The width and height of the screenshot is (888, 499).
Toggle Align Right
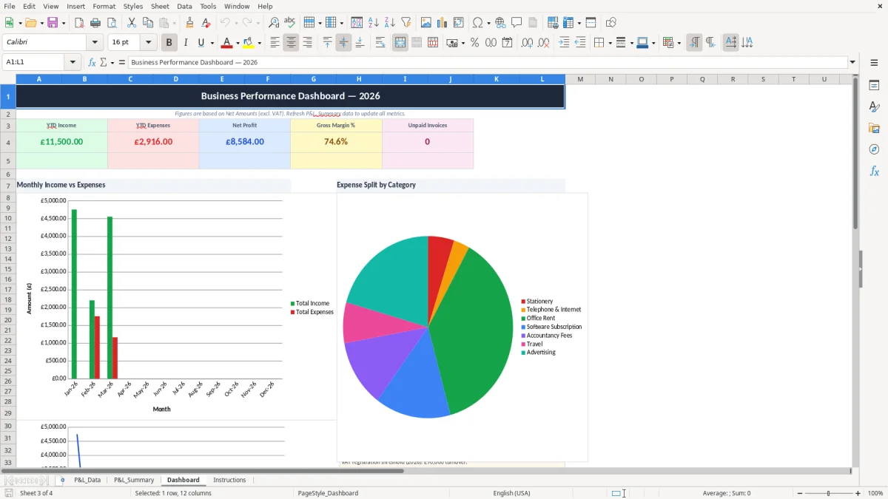tap(307, 43)
